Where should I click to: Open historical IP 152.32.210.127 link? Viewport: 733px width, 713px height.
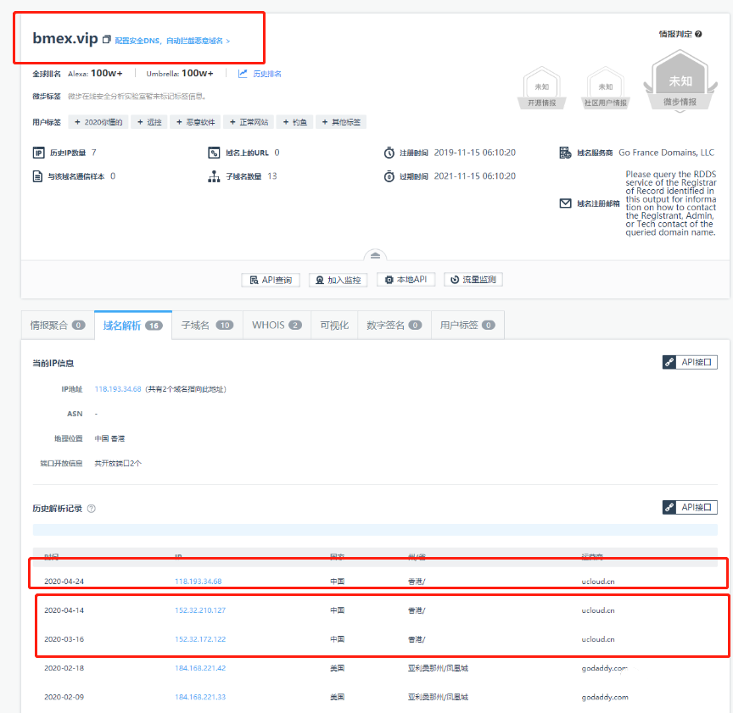(x=200, y=610)
